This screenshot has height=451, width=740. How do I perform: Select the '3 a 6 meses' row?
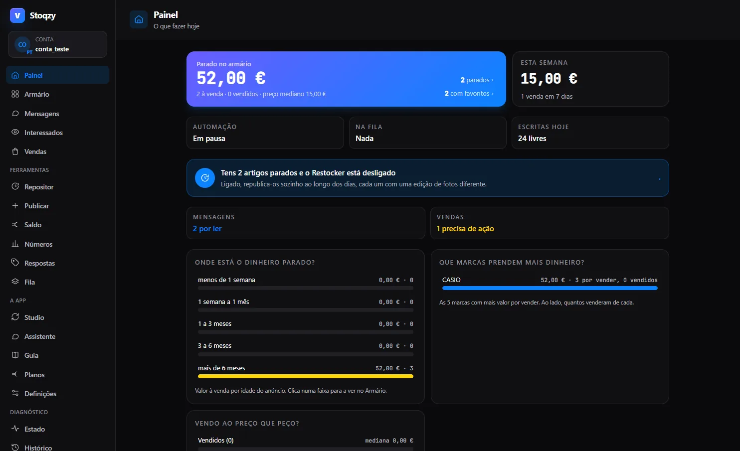(x=306, y=349)
